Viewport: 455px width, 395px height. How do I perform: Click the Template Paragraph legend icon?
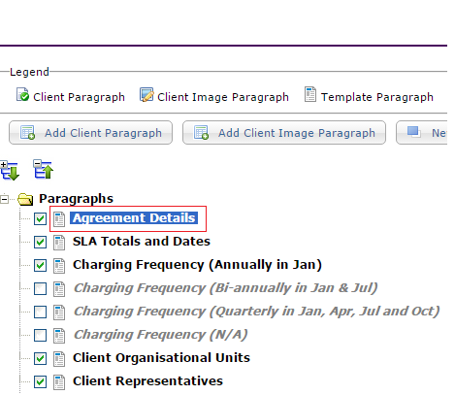310,94
